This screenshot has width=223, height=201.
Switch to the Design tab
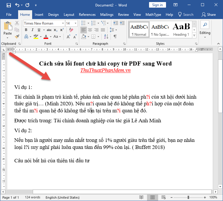tap(53, 15)
